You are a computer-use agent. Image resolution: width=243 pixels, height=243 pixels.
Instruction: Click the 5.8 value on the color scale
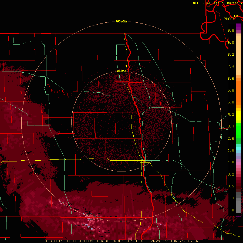point(231,90)
